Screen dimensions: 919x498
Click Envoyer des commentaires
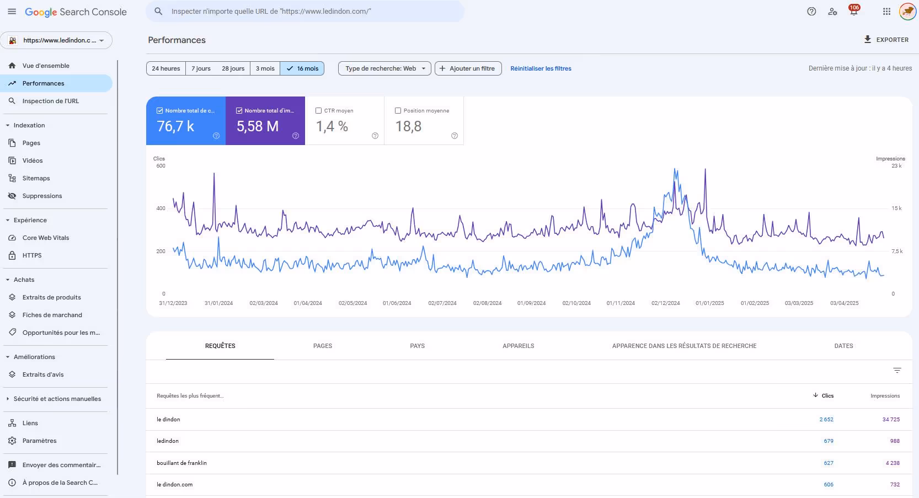[x=57, y=465]
